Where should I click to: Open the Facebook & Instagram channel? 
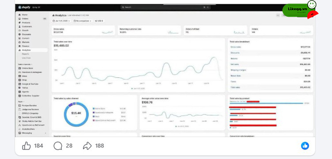click(x=32, y=72)
